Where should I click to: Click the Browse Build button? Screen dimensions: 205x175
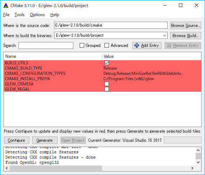coord(185,35)
